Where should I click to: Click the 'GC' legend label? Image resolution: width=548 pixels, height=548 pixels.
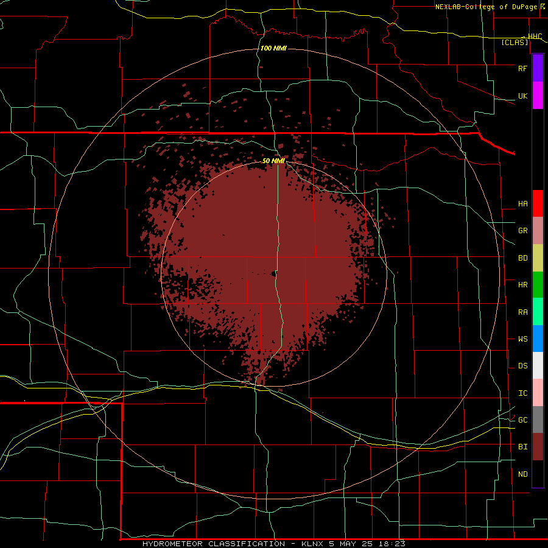click(x=522, y=420)
